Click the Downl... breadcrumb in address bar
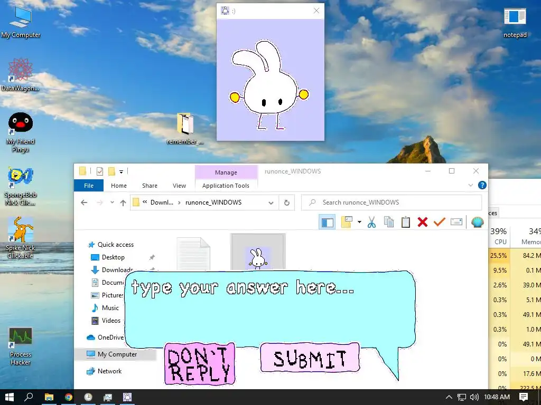This screenshot has height=405, width=541. [x=162, y=202]
